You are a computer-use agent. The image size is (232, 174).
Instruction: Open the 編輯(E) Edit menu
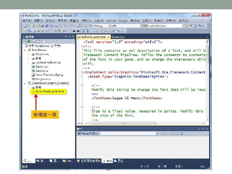tap(39, 21)
